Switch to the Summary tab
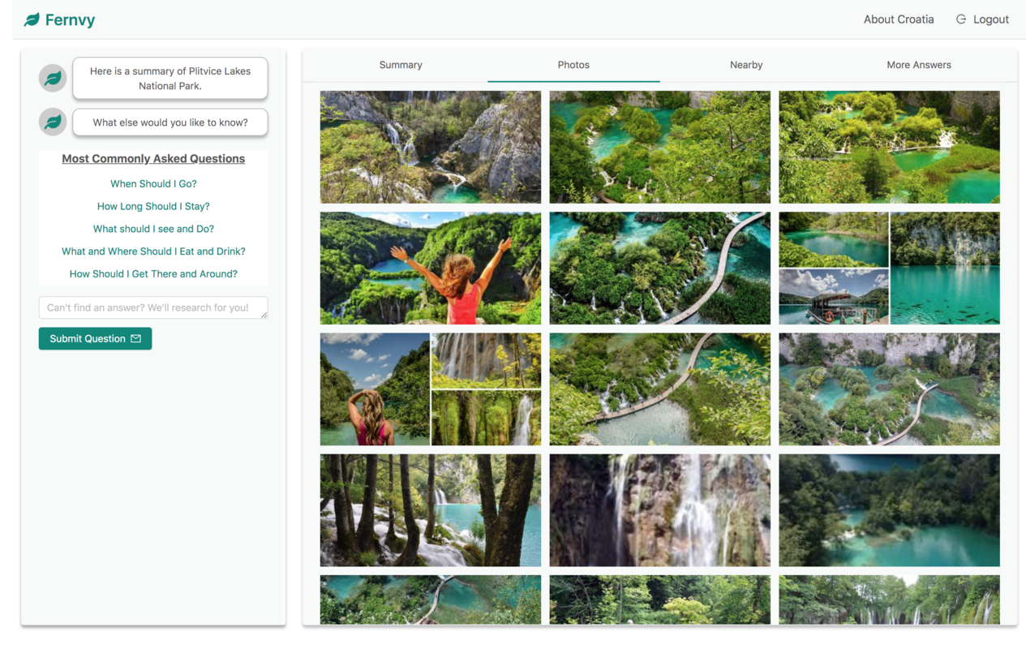 click(400, 65)
